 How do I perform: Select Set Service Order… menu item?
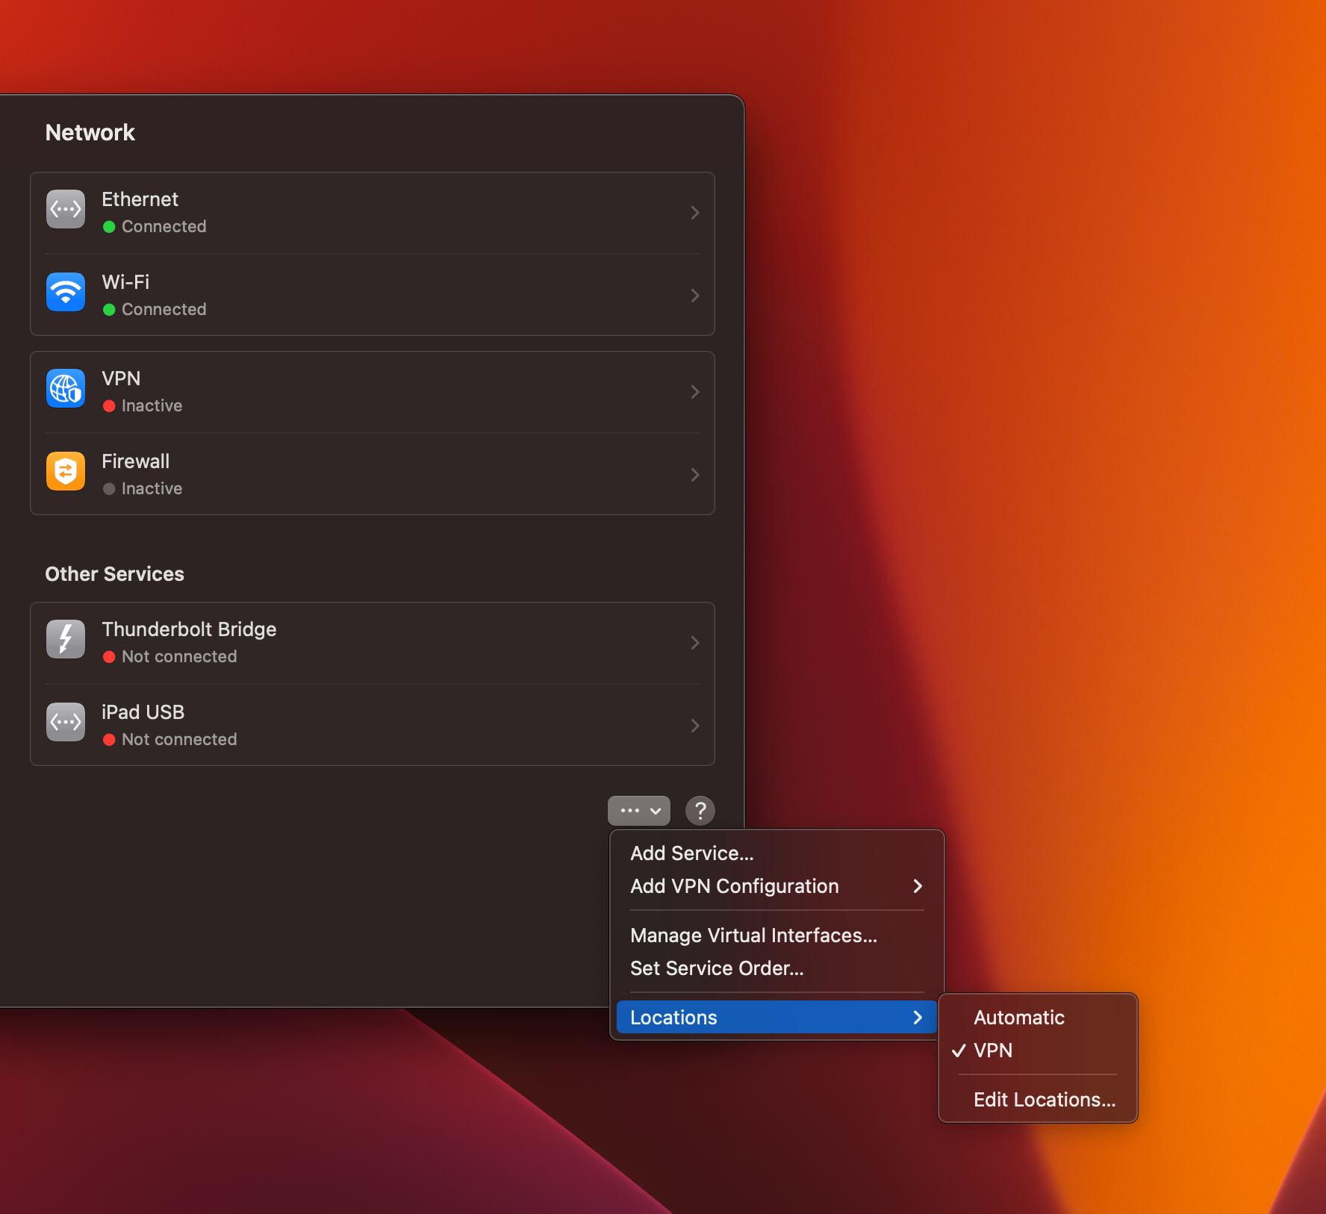point(777,968)
